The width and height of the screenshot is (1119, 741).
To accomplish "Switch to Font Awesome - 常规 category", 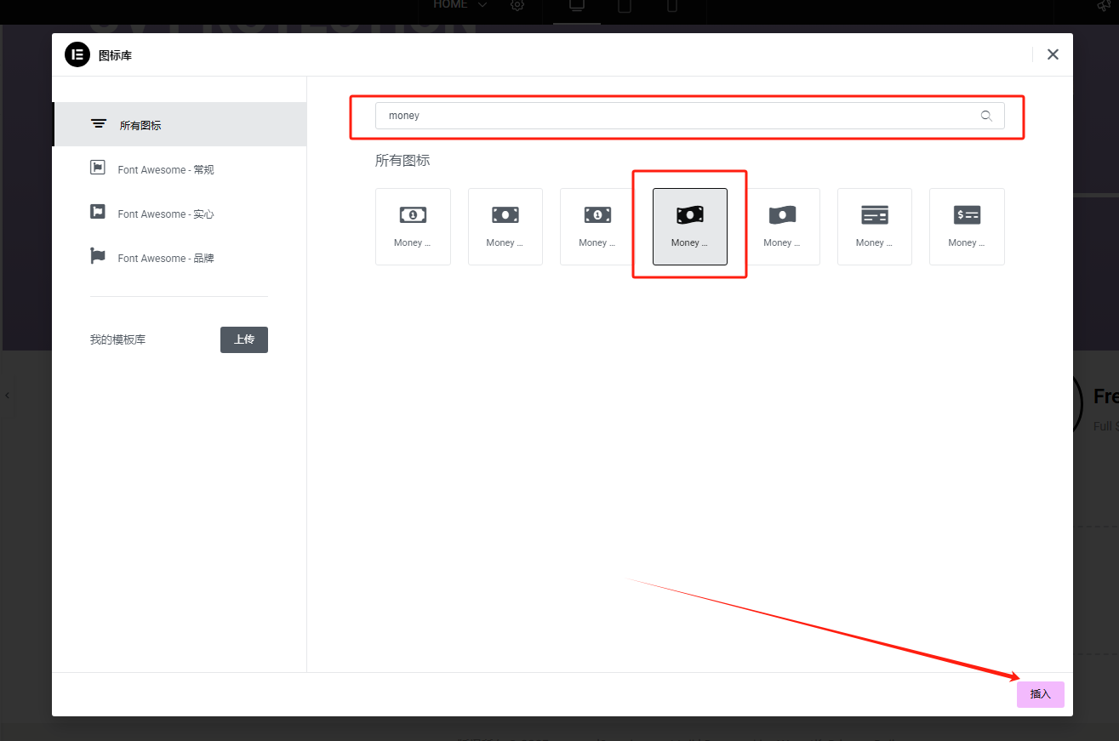I will tap(165, 169).
